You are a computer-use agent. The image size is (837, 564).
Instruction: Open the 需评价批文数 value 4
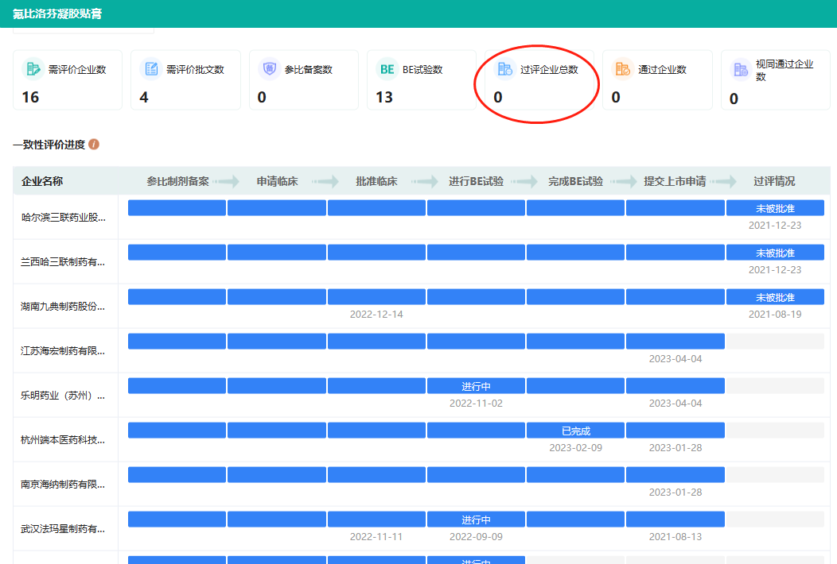144,97
